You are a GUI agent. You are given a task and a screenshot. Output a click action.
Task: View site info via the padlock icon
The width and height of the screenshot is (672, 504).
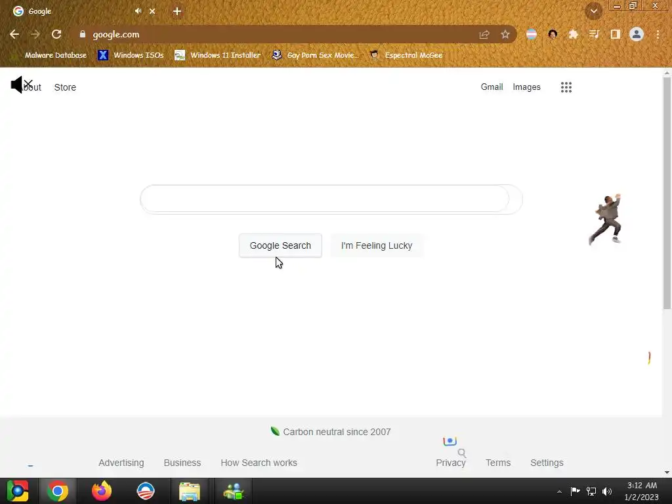tap(83, 34)
